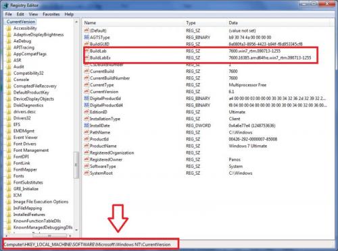Select the InstallationType value name

click(x=105, y=119)
